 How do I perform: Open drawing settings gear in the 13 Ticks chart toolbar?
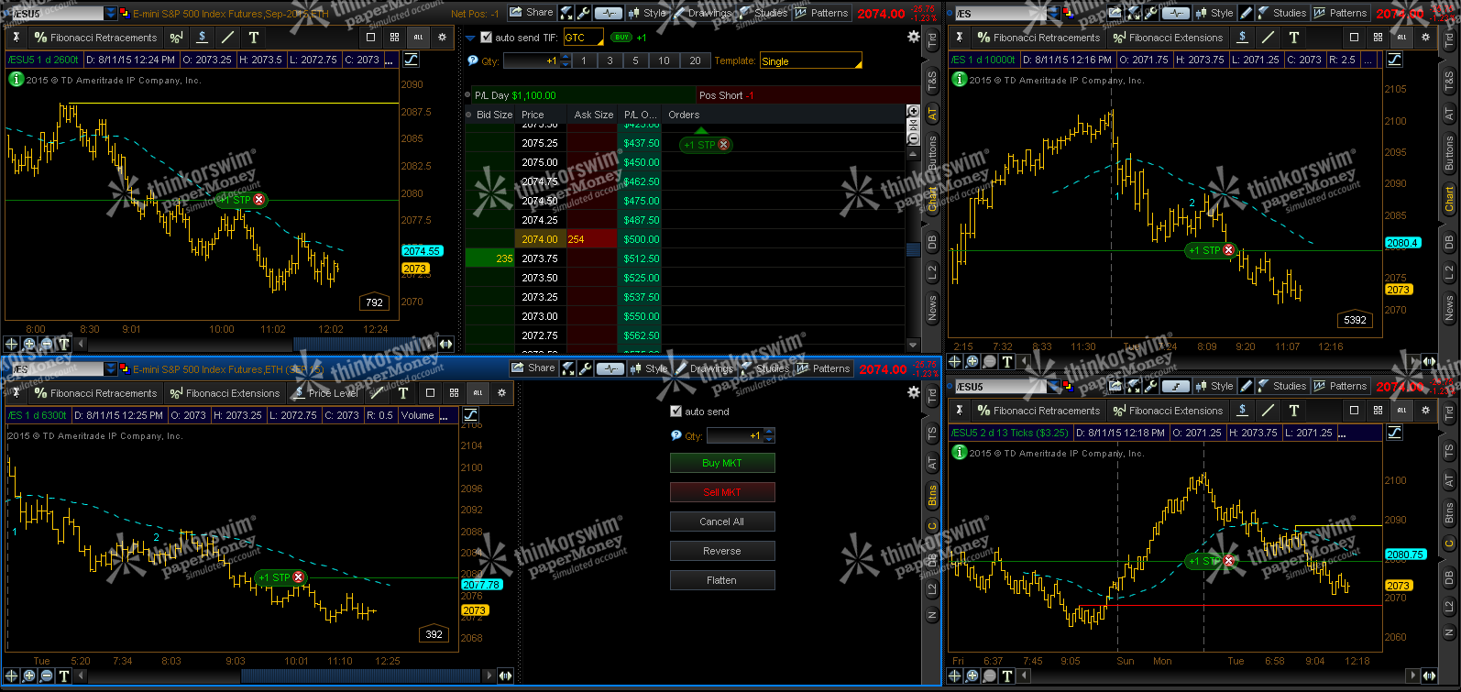tap(1425, 411)
